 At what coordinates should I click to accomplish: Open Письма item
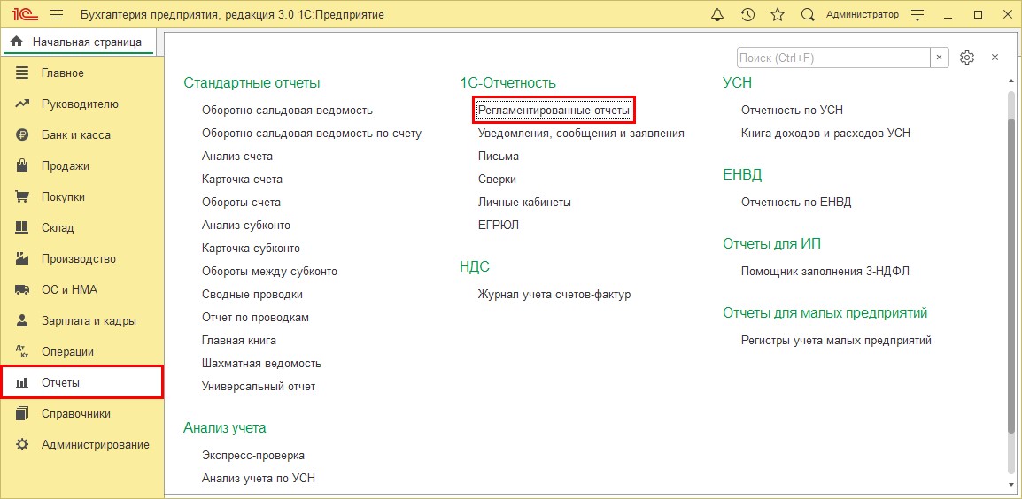click(498, 157)
